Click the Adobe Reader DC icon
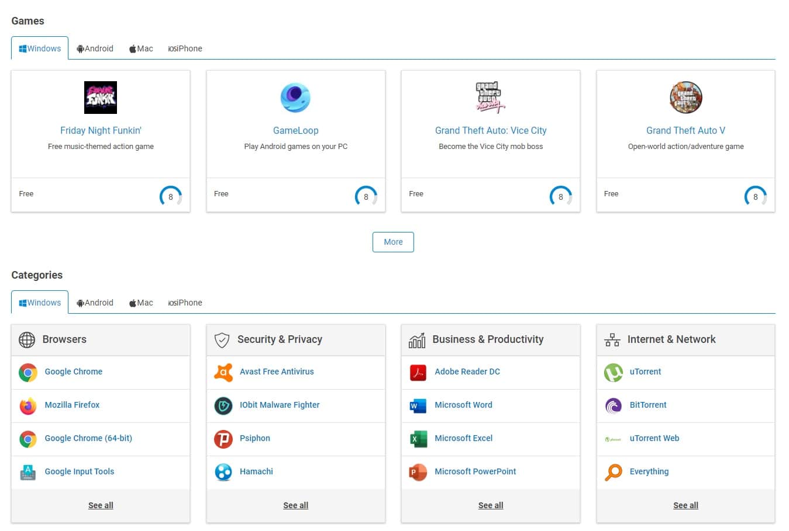Viewport: 789px width, 531px height. 418,372
